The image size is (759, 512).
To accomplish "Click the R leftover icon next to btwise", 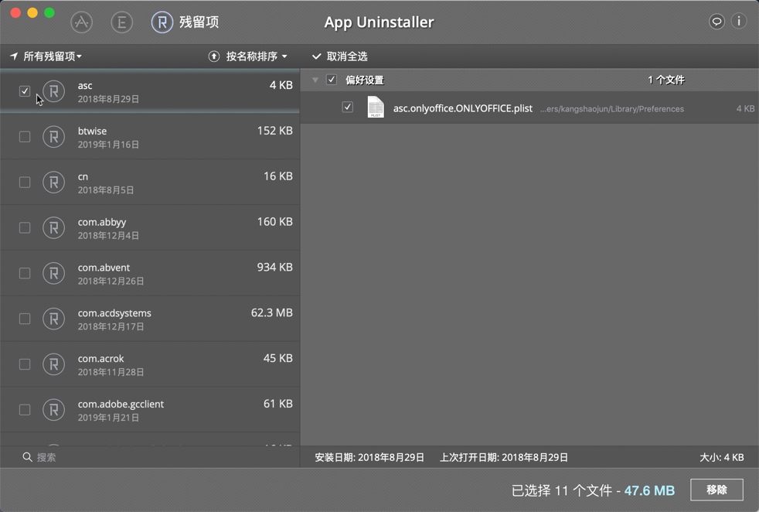I will [x=53, y=137].
